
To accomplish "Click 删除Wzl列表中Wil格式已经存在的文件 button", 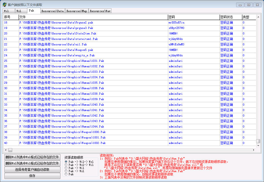I will tap(32, 163).
